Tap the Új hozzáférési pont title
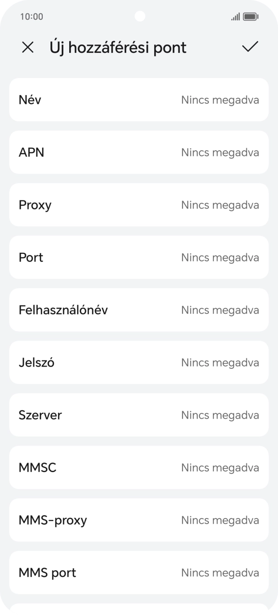This screenshot has width=278, height=615. point(117,47)
